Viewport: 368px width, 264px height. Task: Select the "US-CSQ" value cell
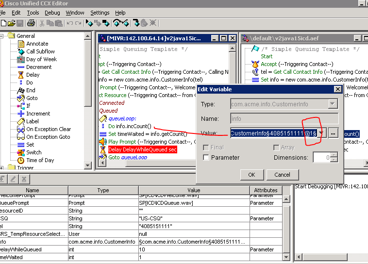(194, 218)
